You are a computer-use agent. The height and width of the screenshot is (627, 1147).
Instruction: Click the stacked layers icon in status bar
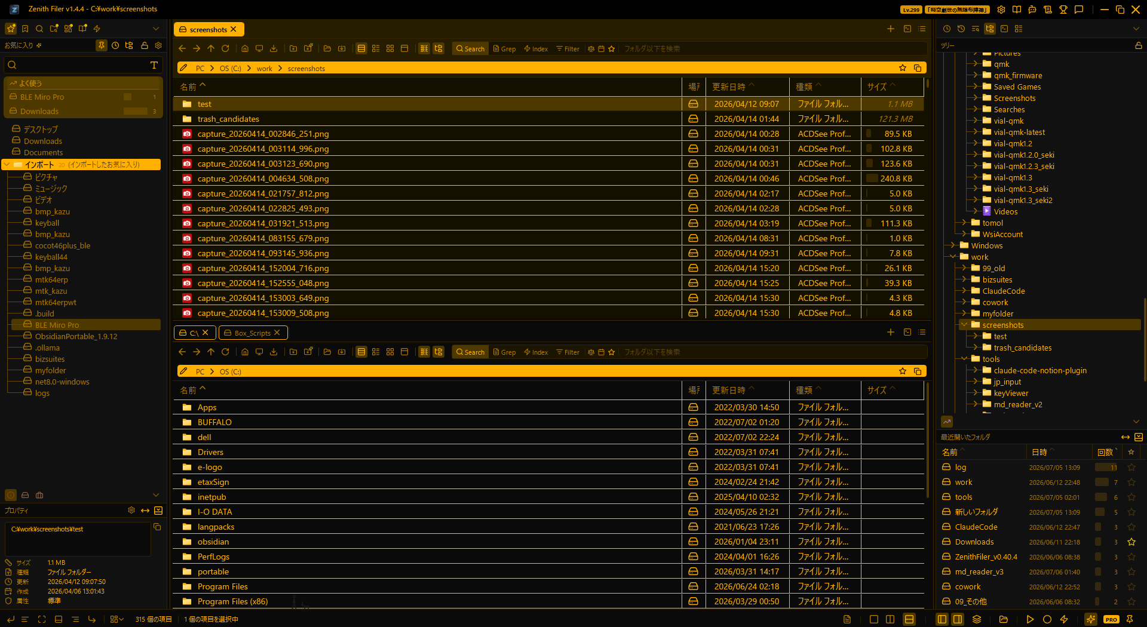[x=977, y=620]
